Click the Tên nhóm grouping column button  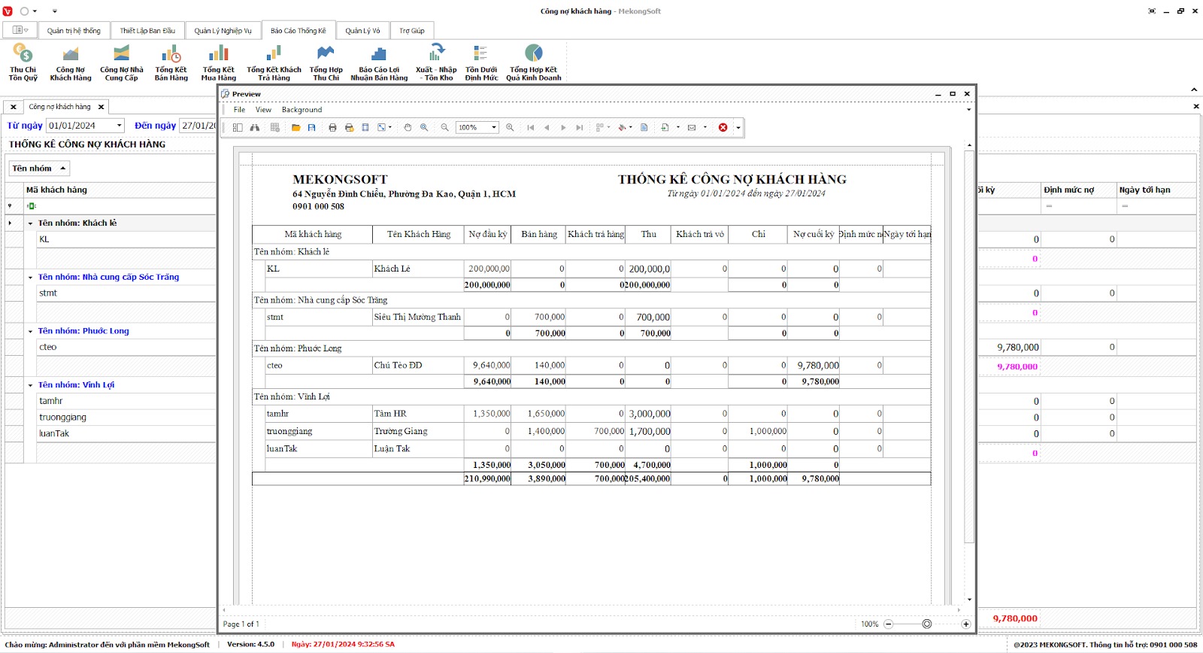tap(39, 169)
